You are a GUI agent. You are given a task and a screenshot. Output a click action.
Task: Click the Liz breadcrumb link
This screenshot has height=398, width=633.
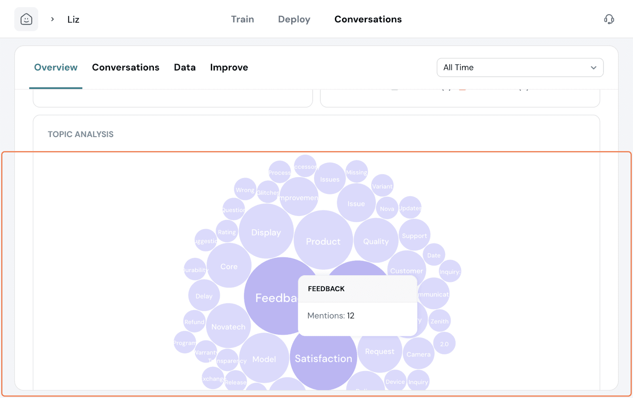(x=73, y=19)
